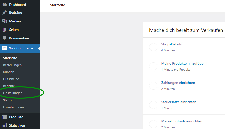This screenshot has height=129, width=225.
Task: Click the Seiten pages icon
Action: (5, 30)
